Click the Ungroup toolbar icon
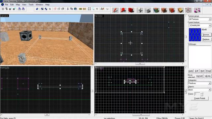 (x=46, y=9)
